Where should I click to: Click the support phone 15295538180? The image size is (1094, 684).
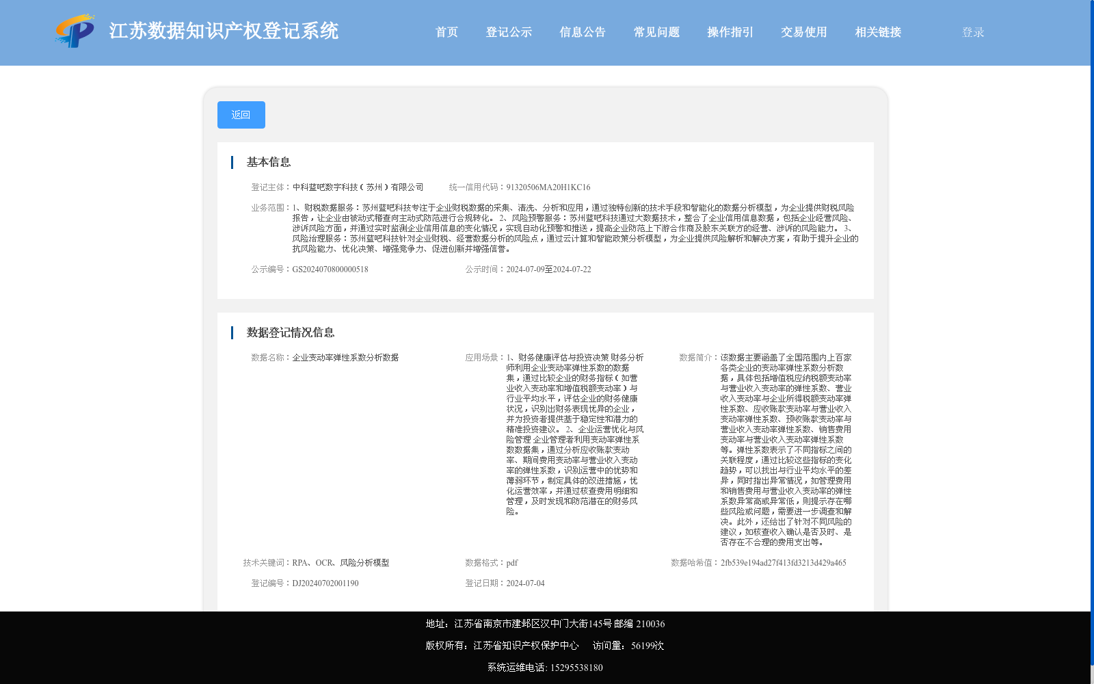pyautogui.click(x=576, y=668)
